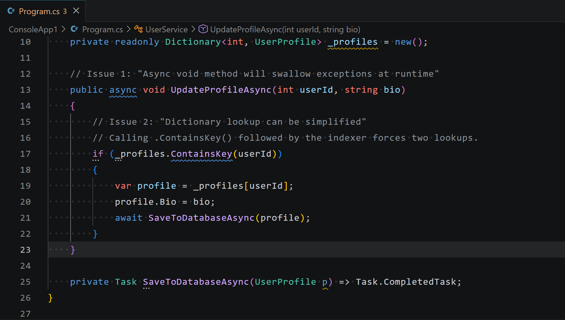This screenshot has width=565, height=320.
Task: Open ConsoleApp1 breadcrumb folder
Action: (33, 29)
